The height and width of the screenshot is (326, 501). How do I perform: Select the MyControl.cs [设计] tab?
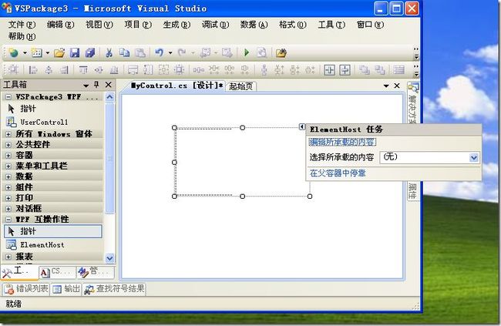[177, 86]
